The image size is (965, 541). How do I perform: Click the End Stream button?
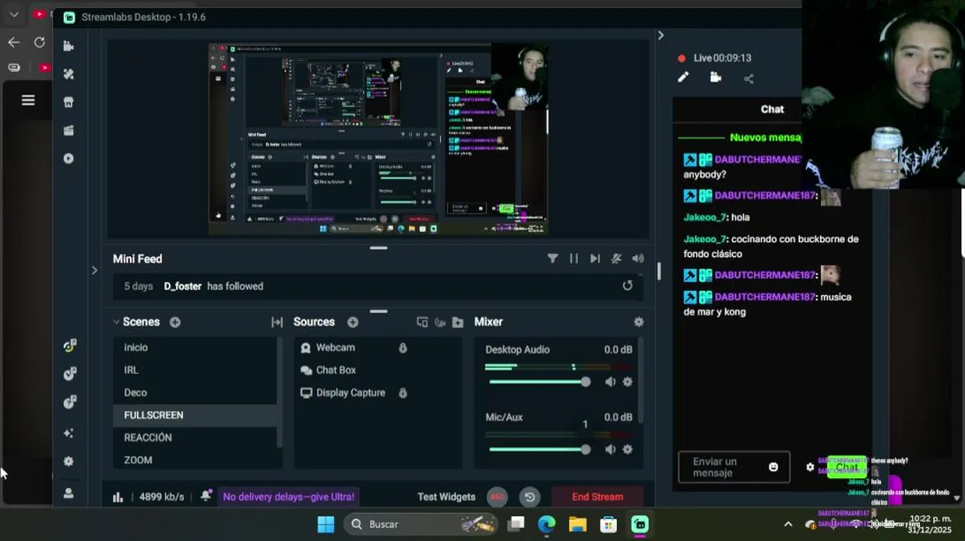[597, 497]
